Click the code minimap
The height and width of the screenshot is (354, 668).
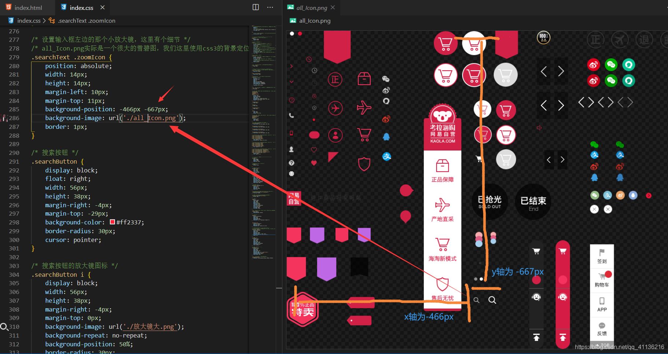coord(264,143)
